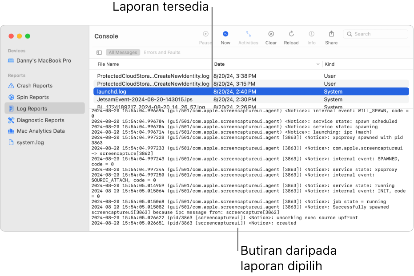Image resolution: width=414 pixels, height=276 pixels.
Task: Click the 'uncorking exec source upfront' line
Action: 225,218
